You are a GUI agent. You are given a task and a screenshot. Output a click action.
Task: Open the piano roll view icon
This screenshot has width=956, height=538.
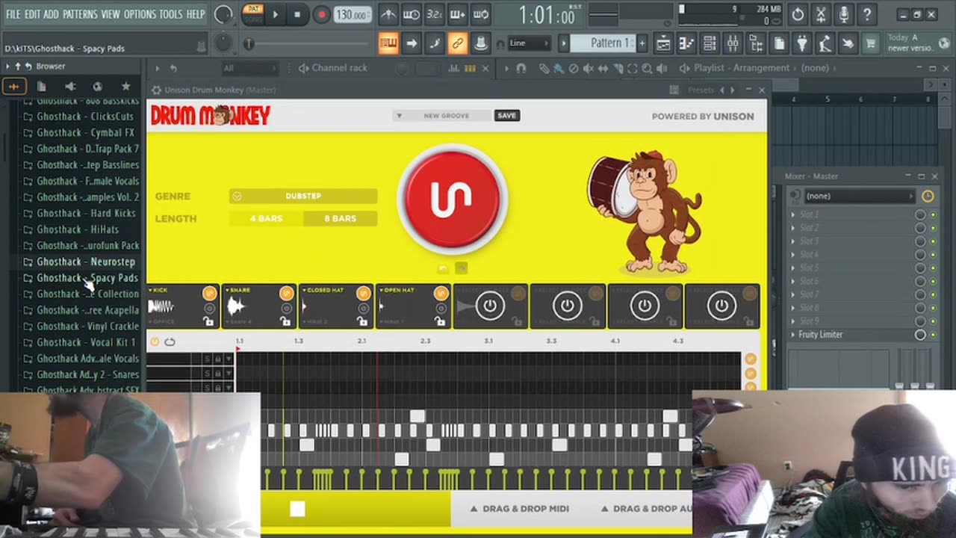click(686, 43)
